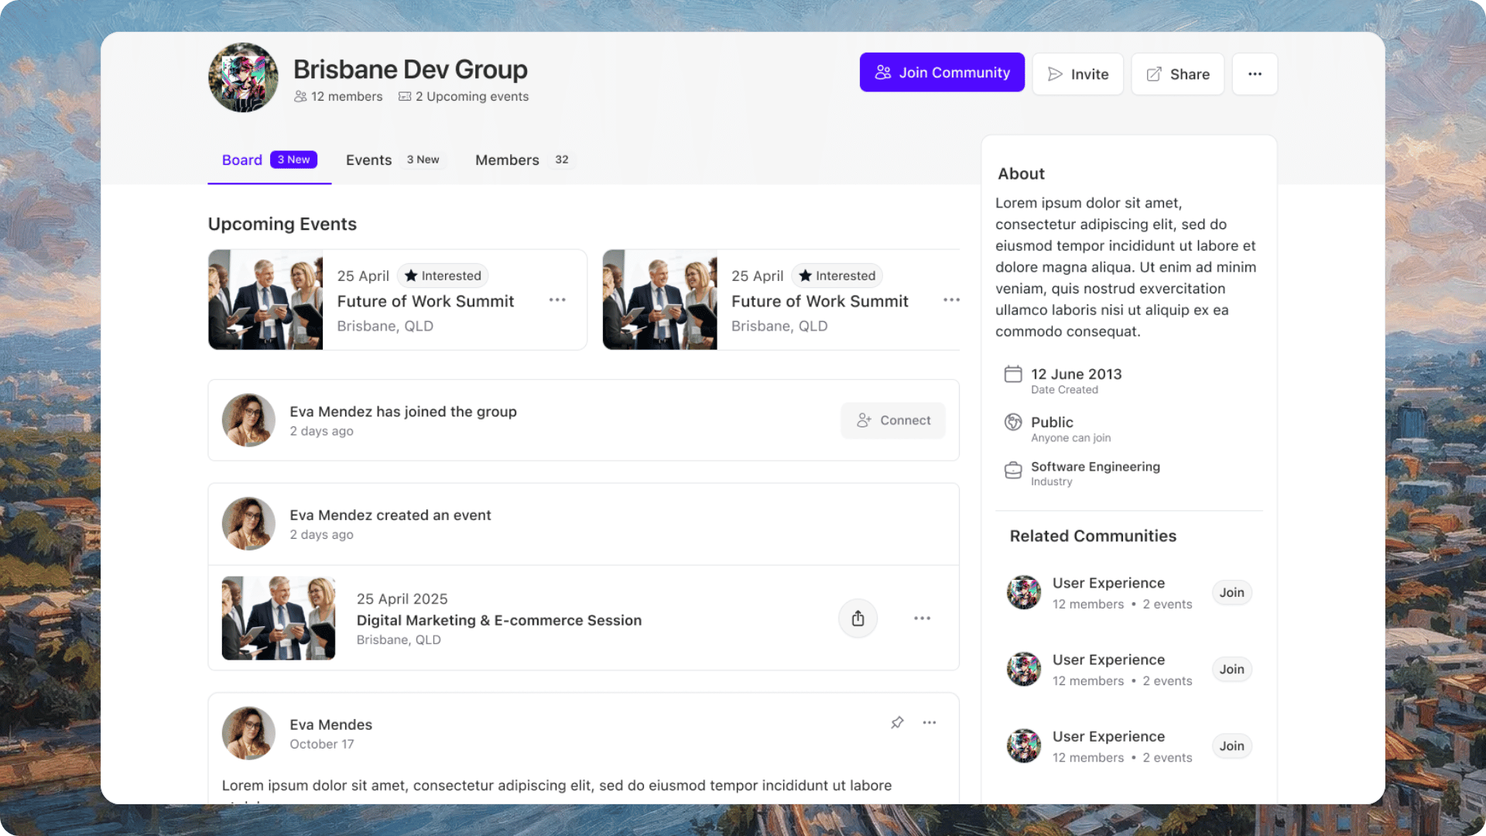Open options menu on first Future of Work Summit
Screen dimensions: 1486x836
pyautogui.click(x=557, y=300)
